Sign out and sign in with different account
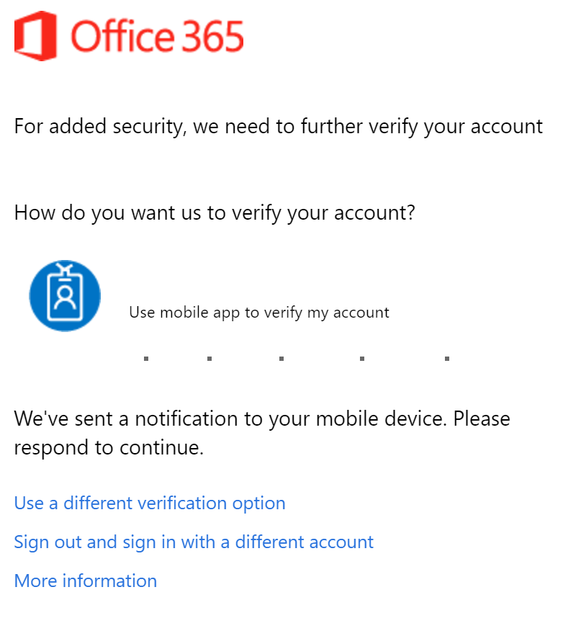The image size is (563, 618). pos(194,542)
